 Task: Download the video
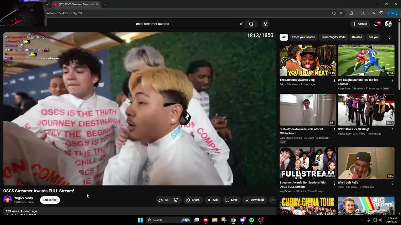click(254, 200)
